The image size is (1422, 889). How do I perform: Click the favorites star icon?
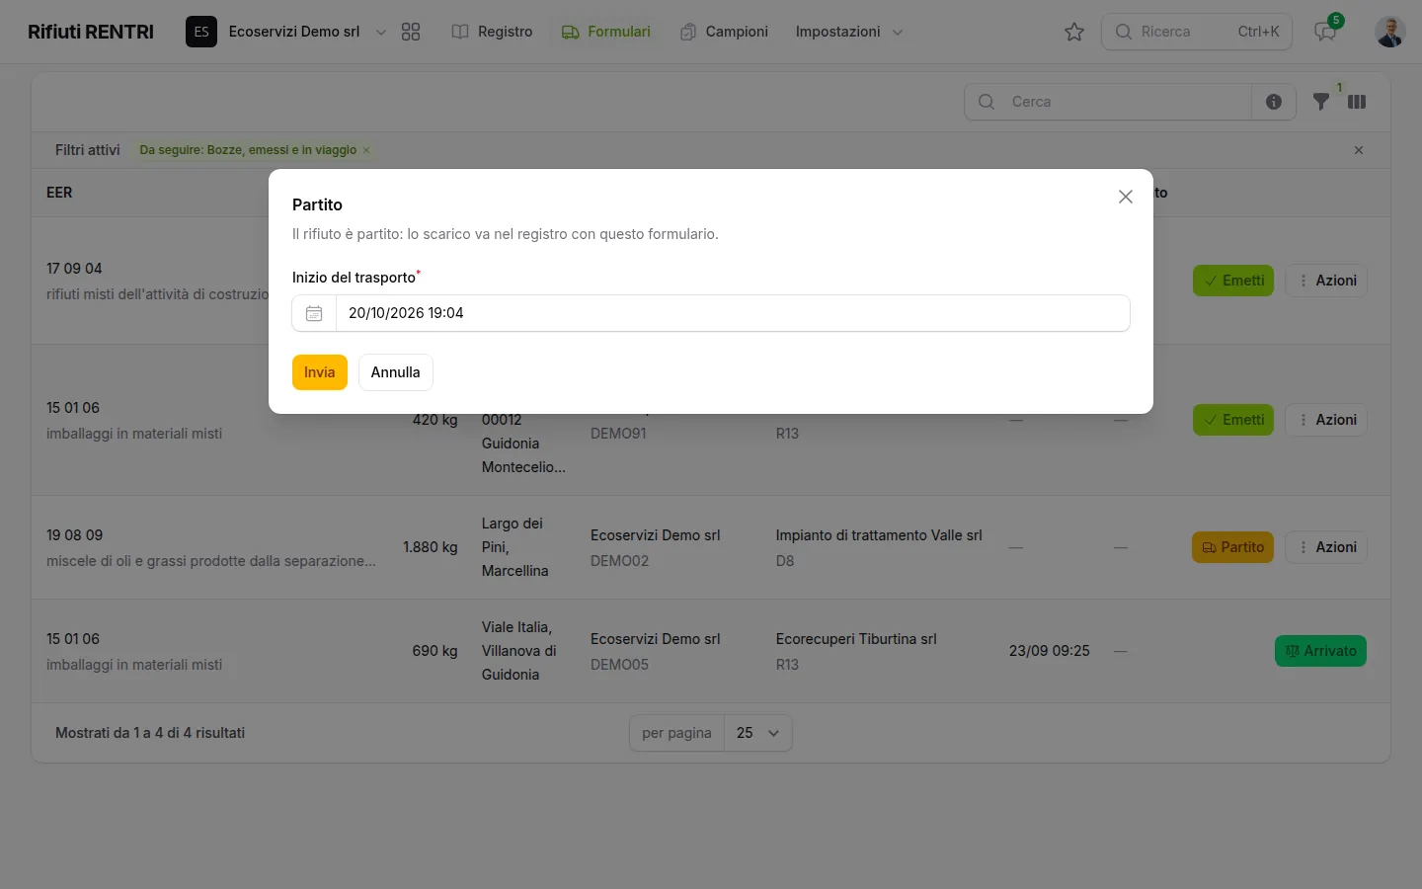tap(1074, 32)
